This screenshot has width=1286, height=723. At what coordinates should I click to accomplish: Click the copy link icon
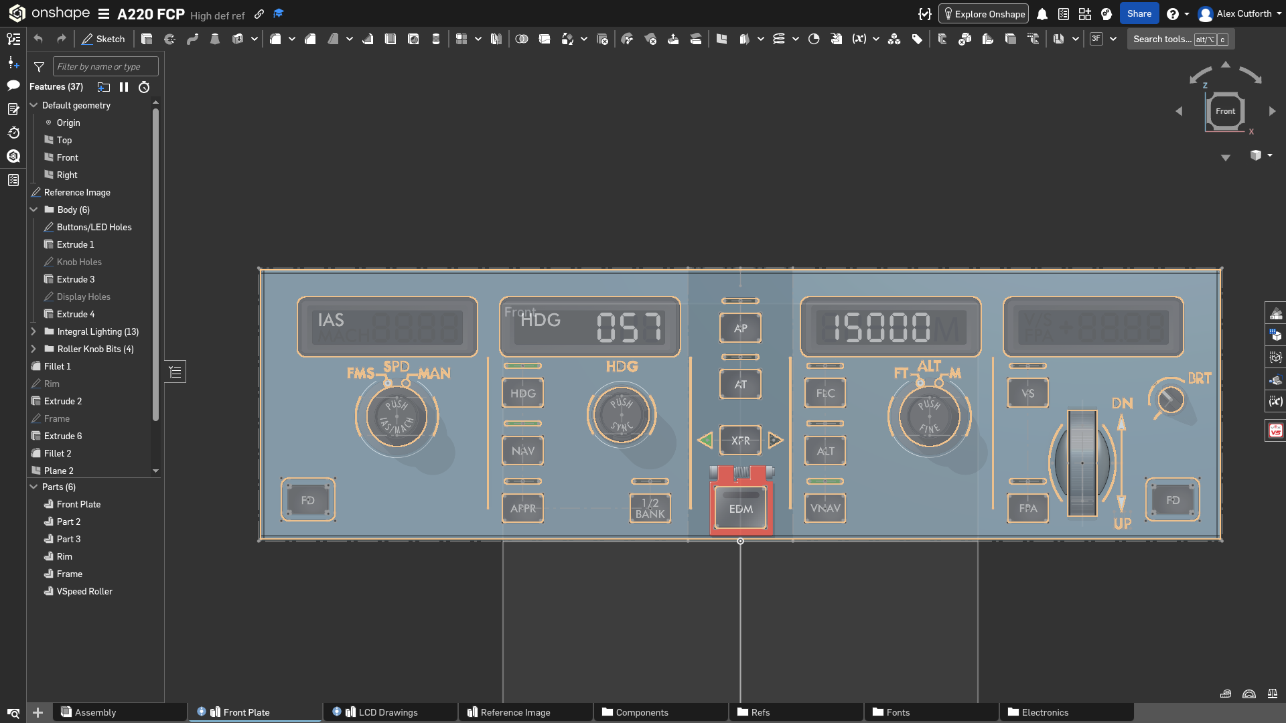coord(259,14)
